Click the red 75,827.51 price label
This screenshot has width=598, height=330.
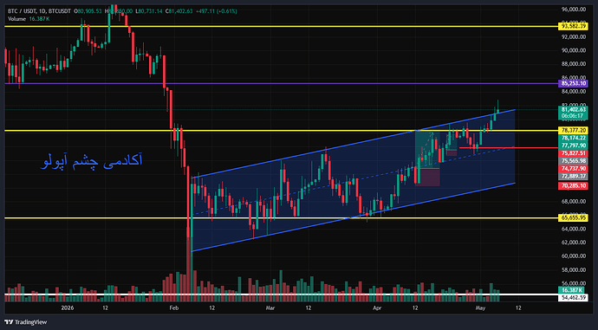(x=573, y=153)
